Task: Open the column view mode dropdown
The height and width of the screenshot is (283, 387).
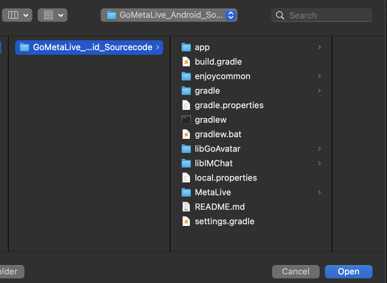Action: click(17, 15)
